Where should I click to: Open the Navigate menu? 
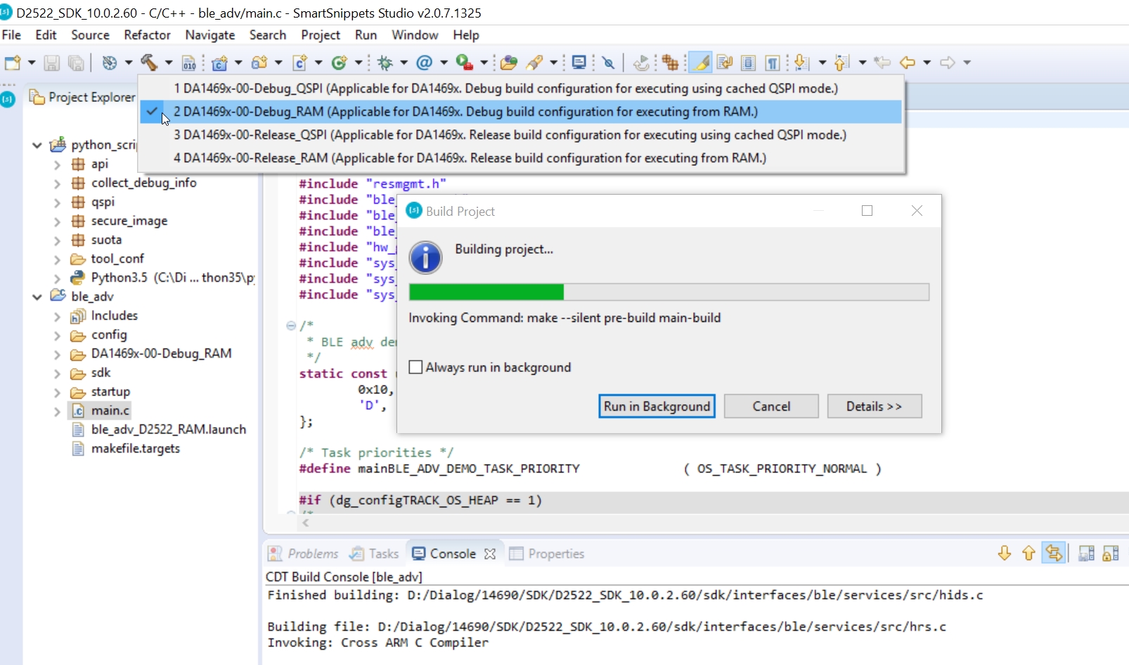pos(209,35)
